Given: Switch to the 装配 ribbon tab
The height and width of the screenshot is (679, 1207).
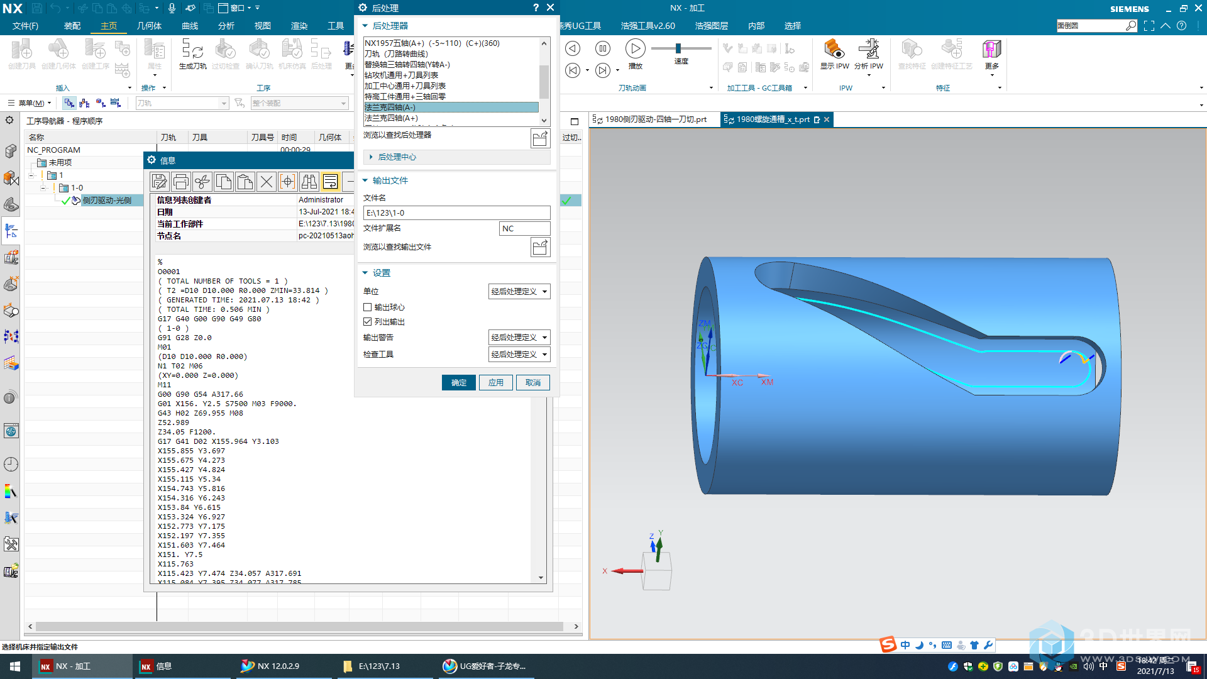Looking at the screenshot, I should pos(72,26).
